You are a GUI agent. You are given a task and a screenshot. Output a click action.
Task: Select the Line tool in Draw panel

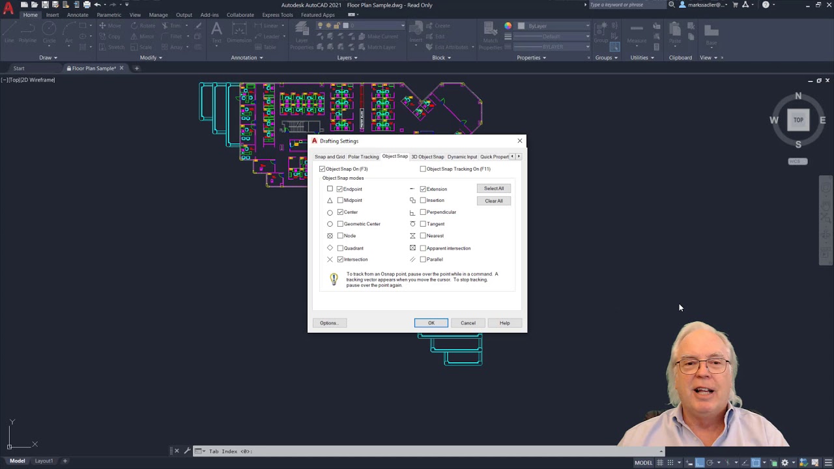pos(9,33)
